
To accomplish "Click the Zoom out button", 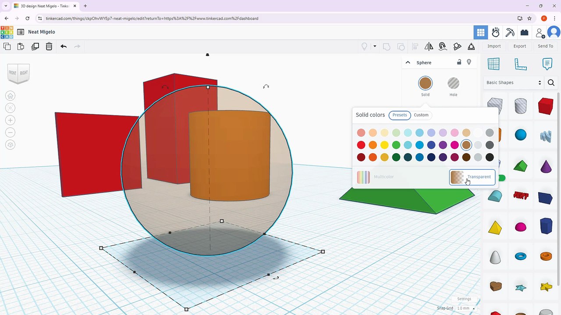I will [x=11, y=133].
